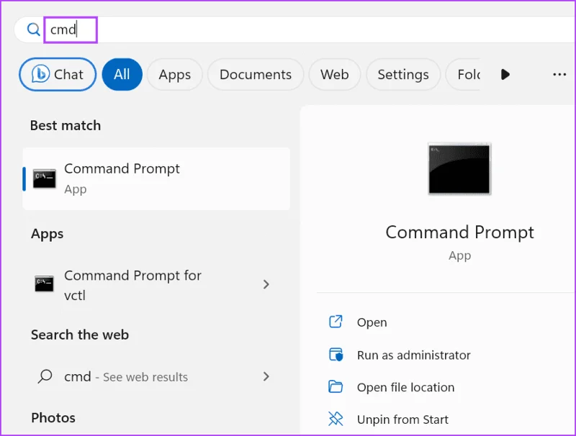The height and width of the screenshot is (436, 576).
Task: Open the three-dot more options menu
Action: tap(559, 75)
